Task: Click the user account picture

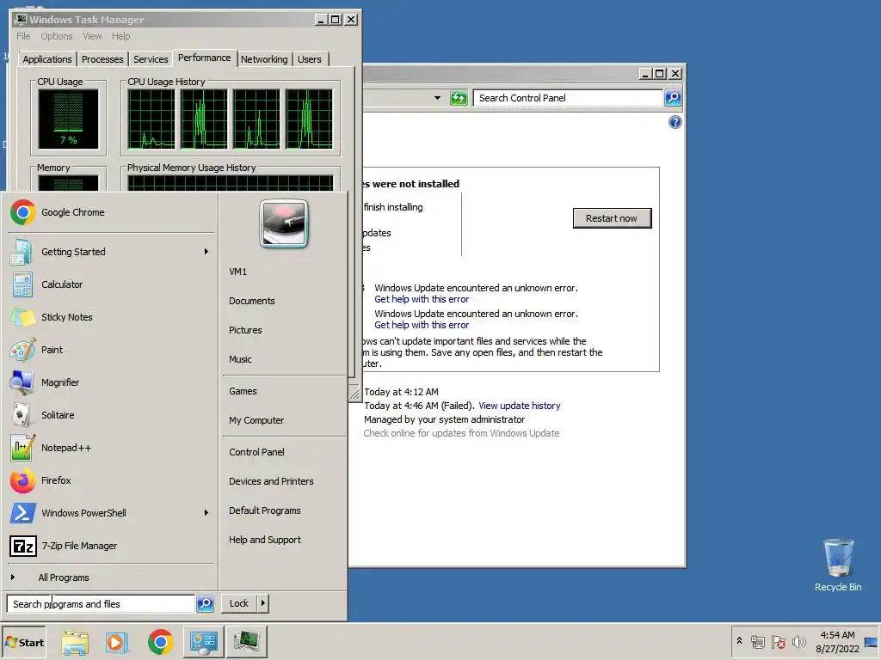Action: point(284,224)
